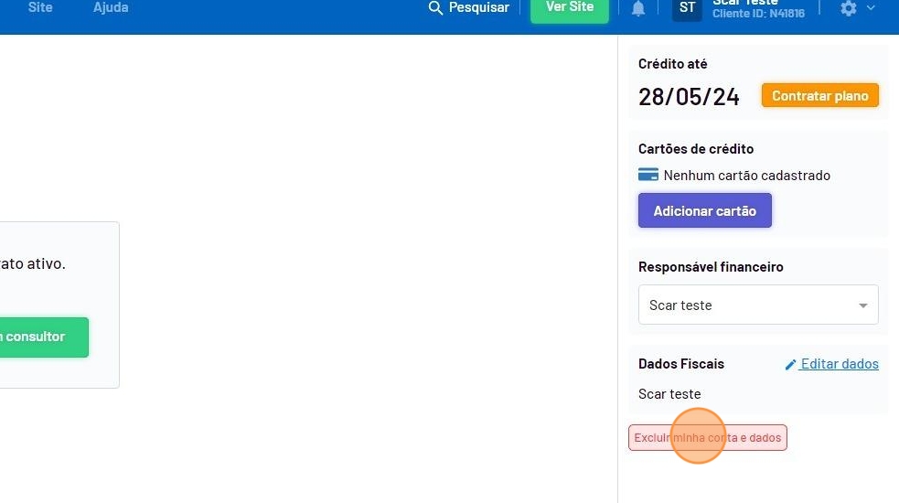Expand the chevron next to settings gear
This screenshot has height=503, width=899.
pos(871,8)
